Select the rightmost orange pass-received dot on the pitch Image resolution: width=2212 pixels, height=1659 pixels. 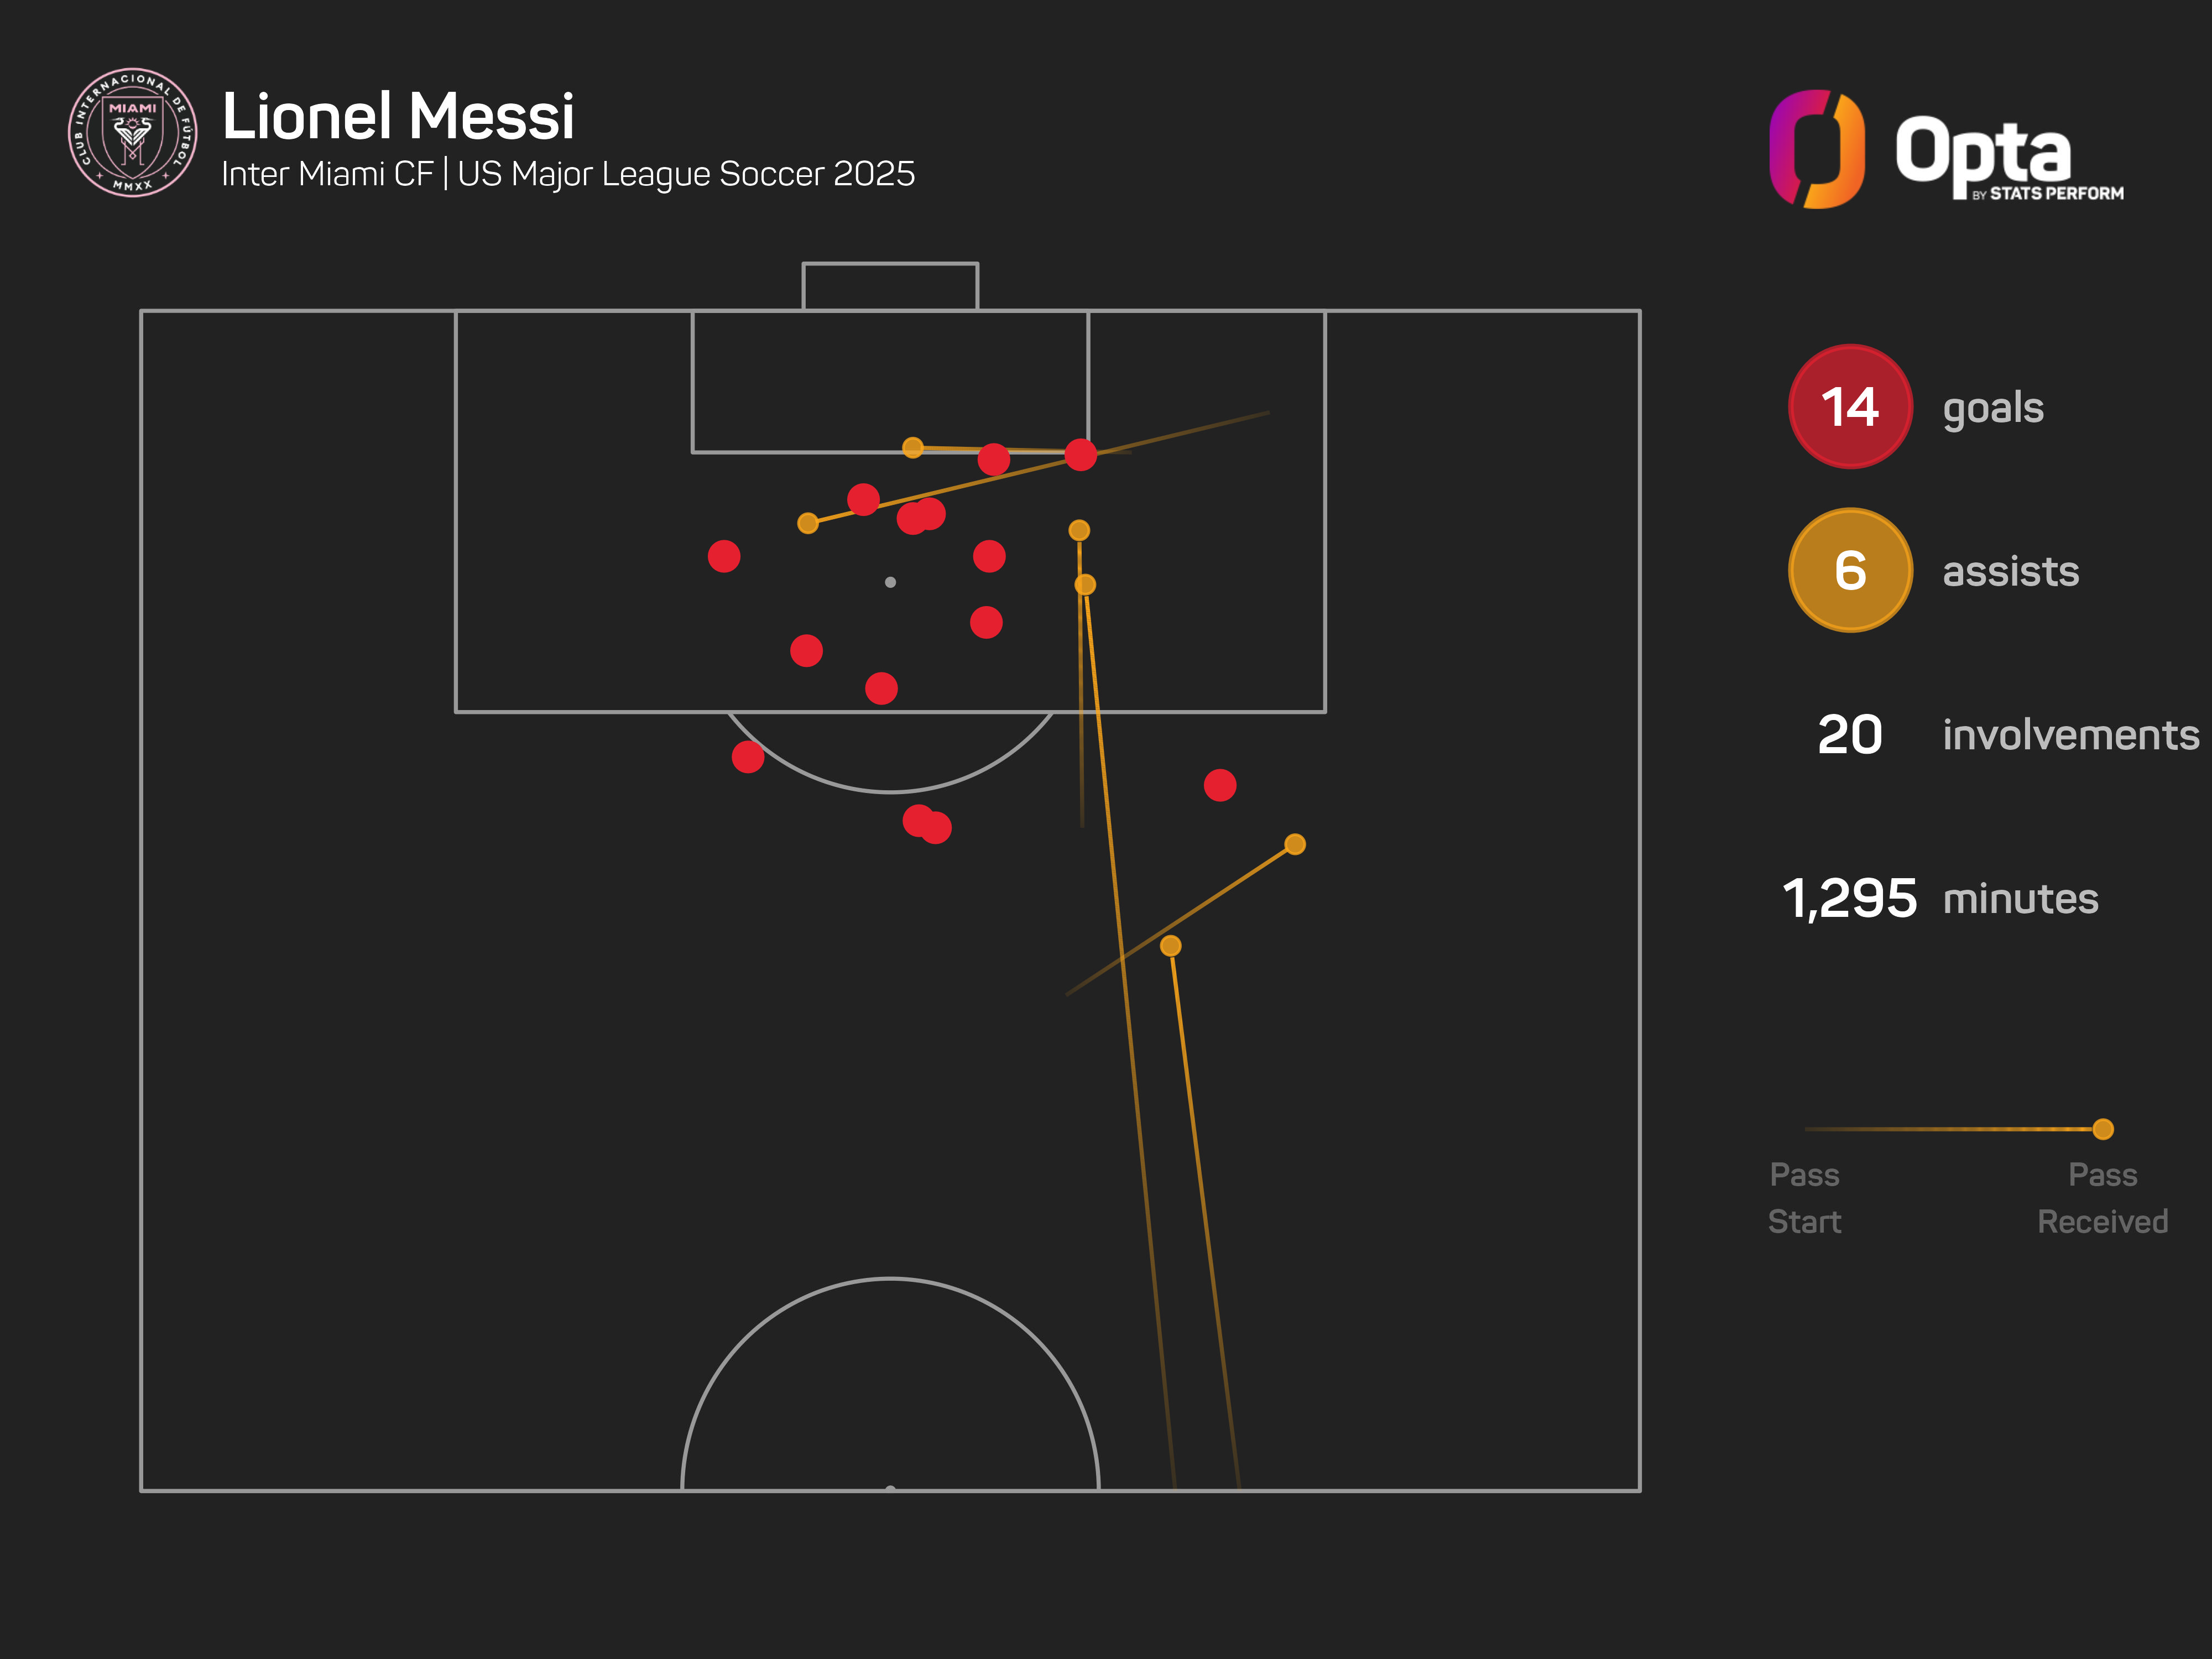tap(1294, 844)
